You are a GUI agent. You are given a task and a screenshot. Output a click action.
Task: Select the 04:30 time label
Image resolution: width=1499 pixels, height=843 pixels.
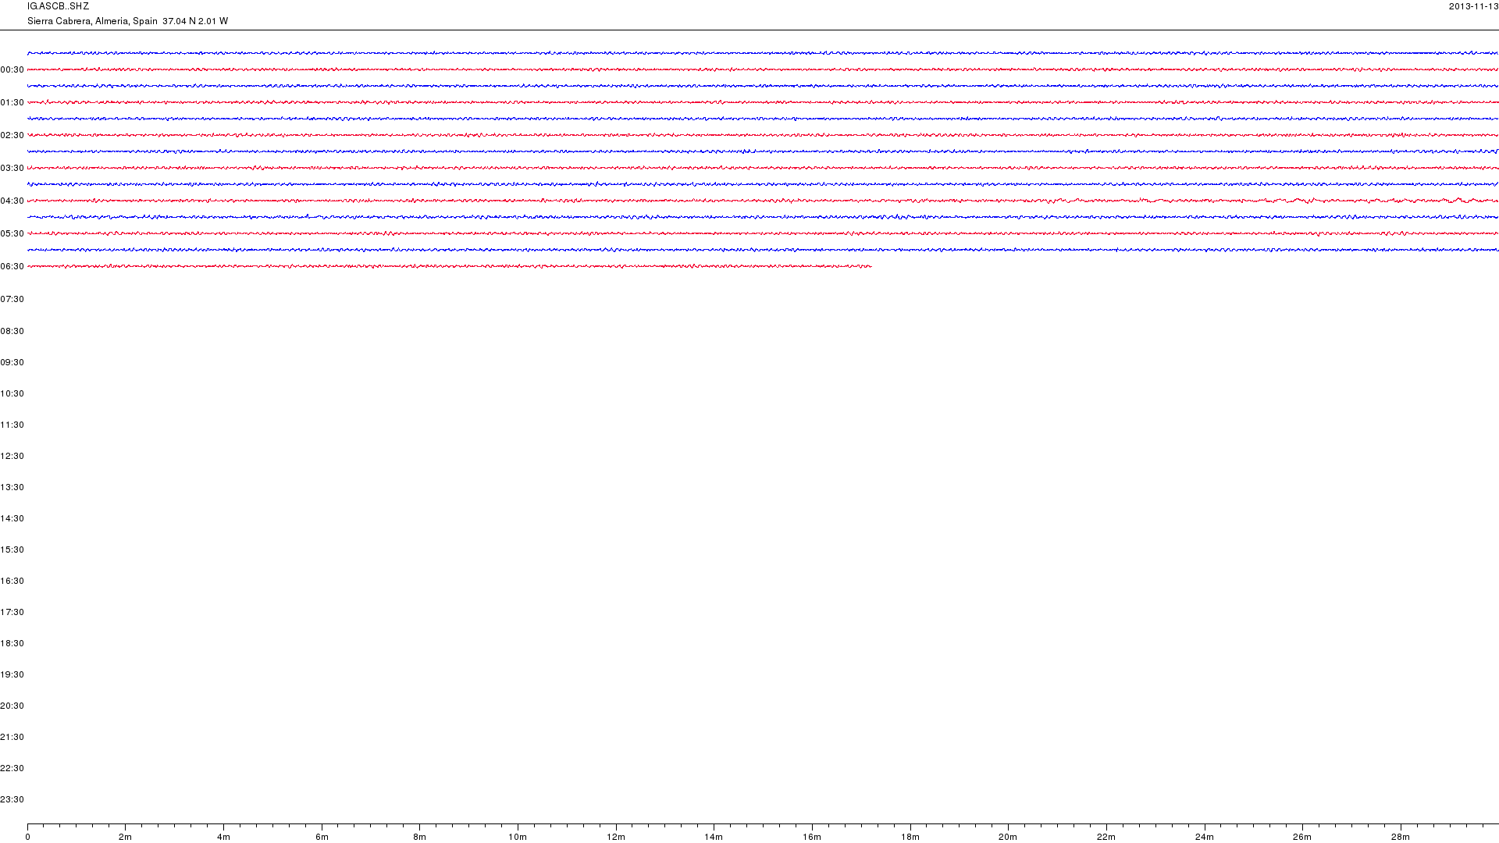click(12, 201)
